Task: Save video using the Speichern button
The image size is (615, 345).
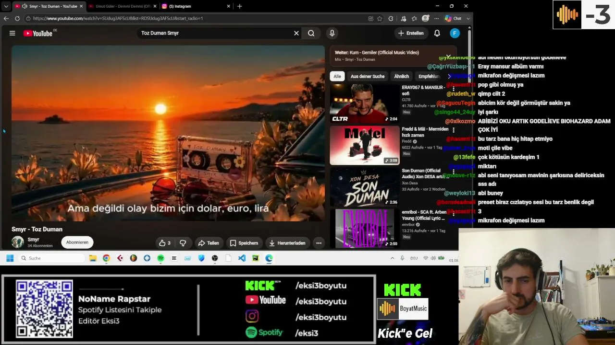Action: coord(244,243)
